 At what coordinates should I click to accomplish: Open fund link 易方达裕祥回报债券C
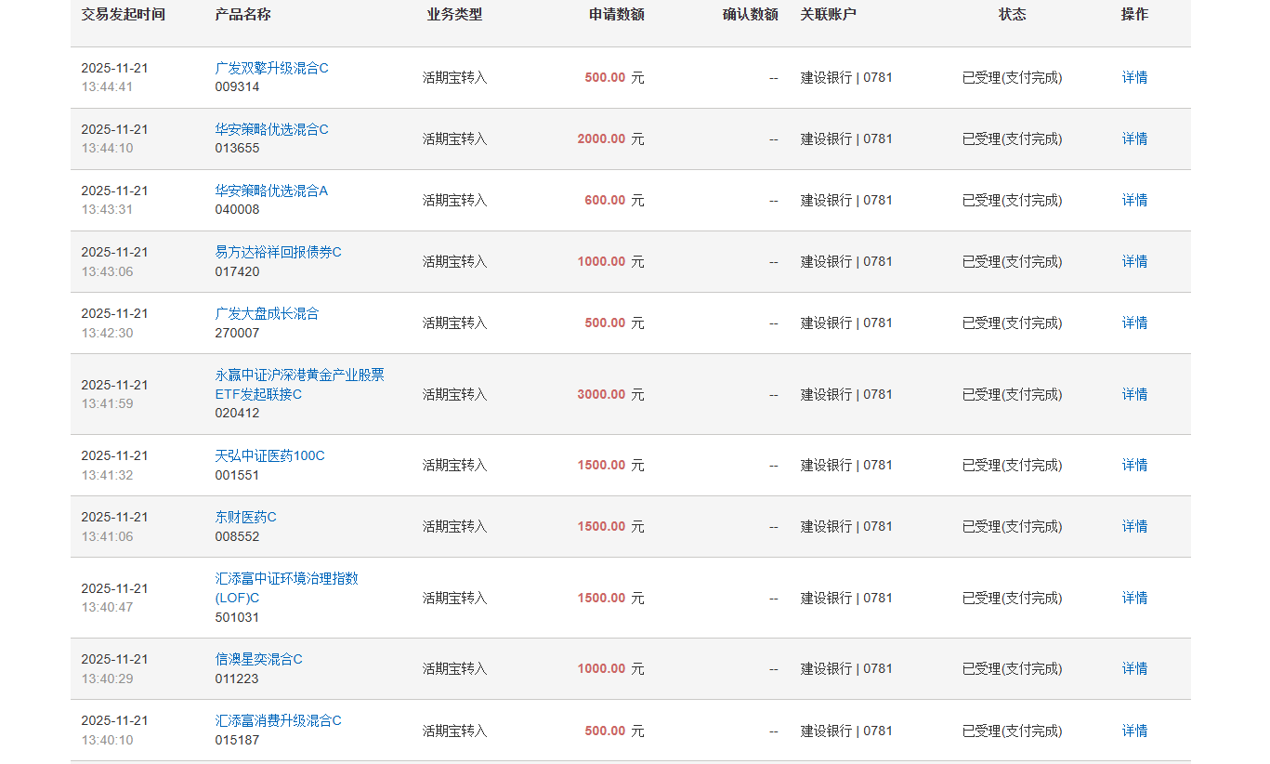point(278,252)
